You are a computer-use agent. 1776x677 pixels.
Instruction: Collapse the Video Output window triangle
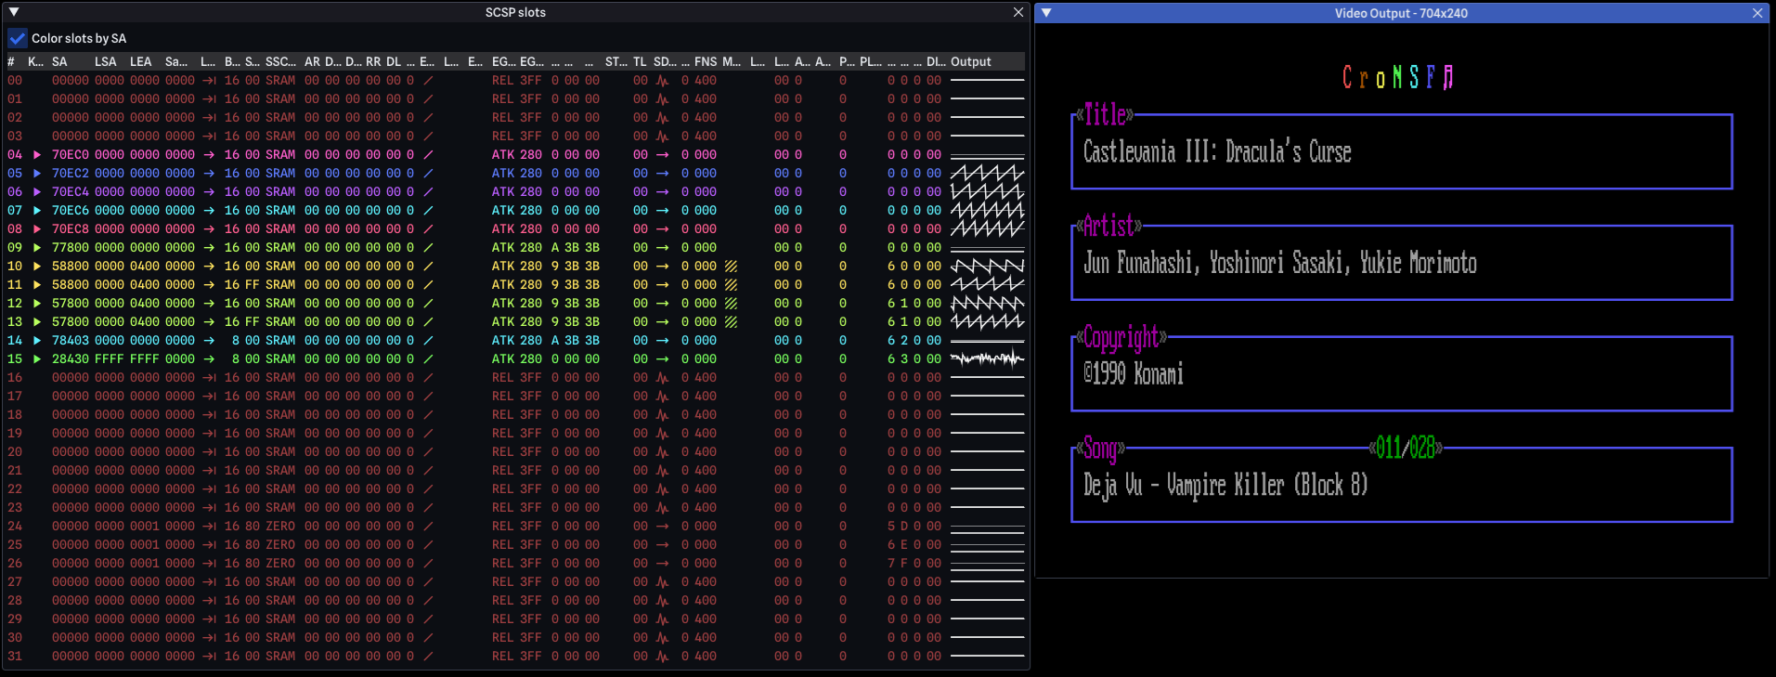click(1046, 13)
